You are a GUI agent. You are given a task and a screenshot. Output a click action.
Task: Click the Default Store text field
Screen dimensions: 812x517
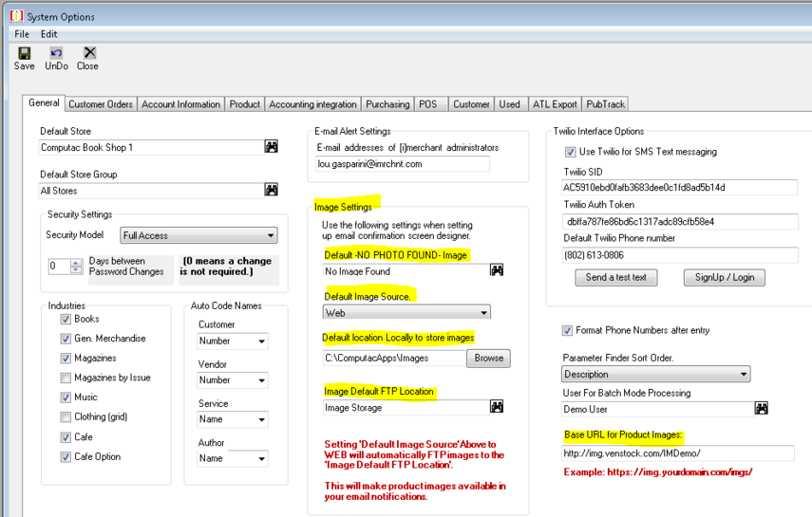pos(151,147)
